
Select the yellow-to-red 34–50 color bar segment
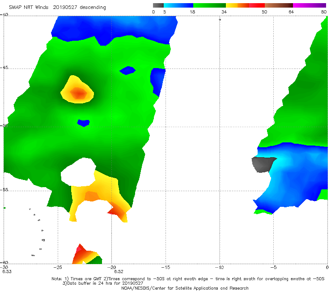pos(245,5)
